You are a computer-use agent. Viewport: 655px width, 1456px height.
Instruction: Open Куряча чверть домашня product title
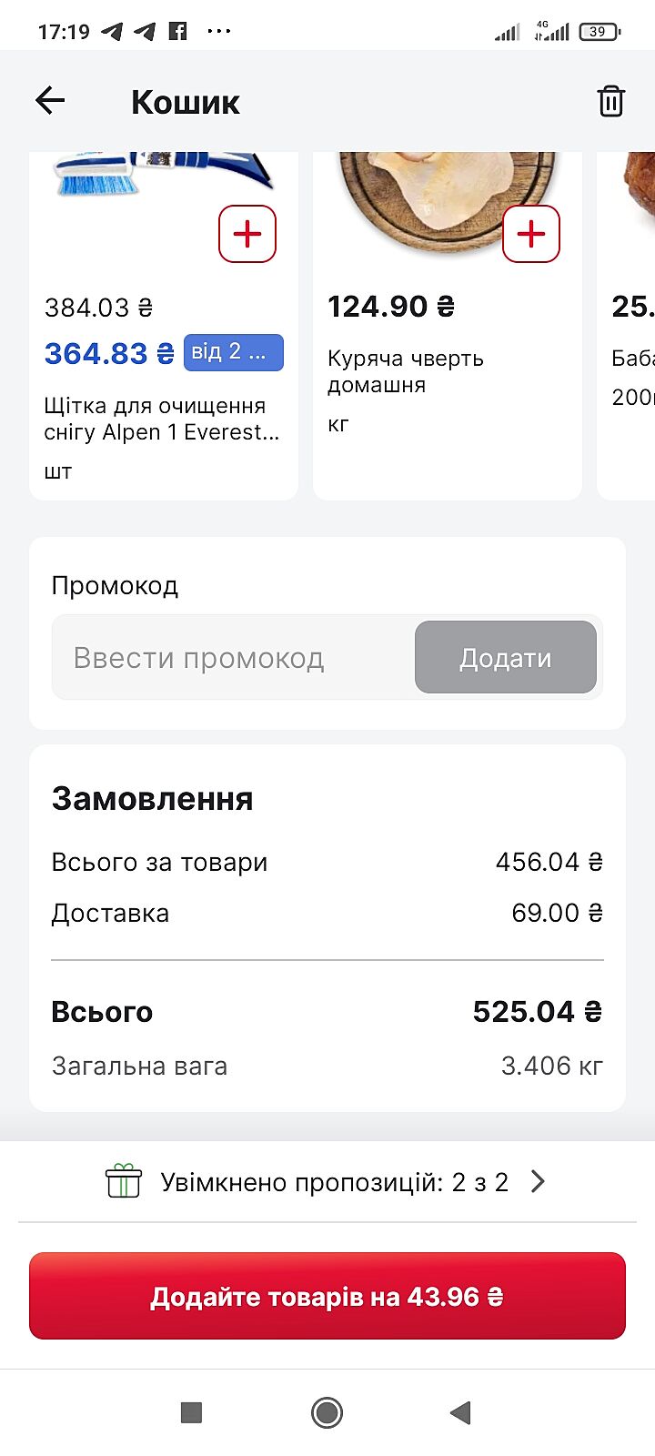(406, 371)
